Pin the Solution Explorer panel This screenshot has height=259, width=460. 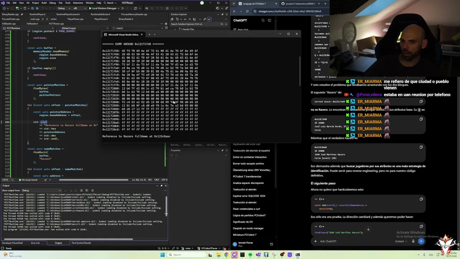(x=223, y=14)
